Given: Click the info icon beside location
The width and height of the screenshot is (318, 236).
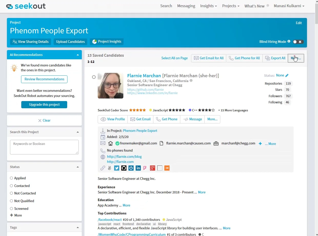Looking at the screenshot, I should coord(191,81).
